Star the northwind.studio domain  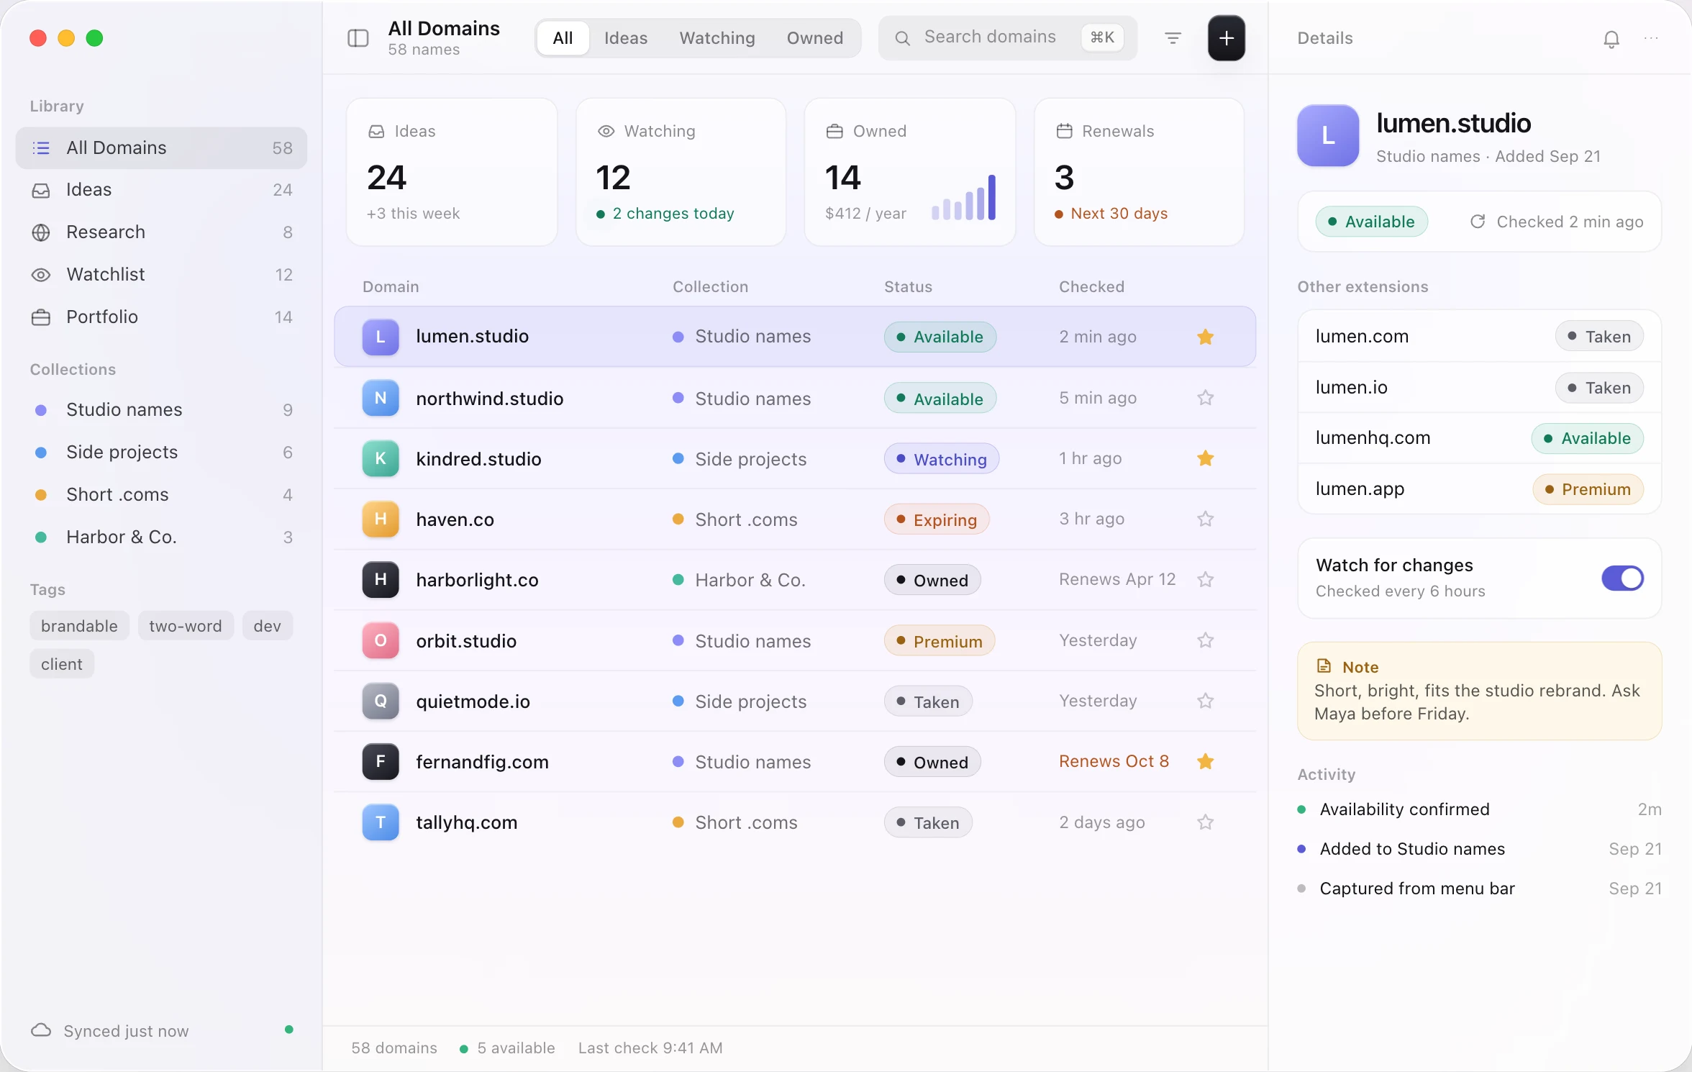(x=1206, y=398)
